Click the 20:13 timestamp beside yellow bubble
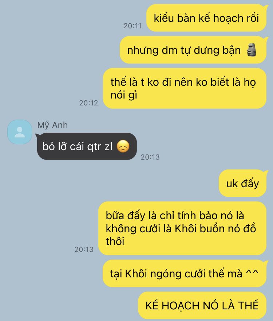The image size is (273, 321). click(x=84, y=249)
